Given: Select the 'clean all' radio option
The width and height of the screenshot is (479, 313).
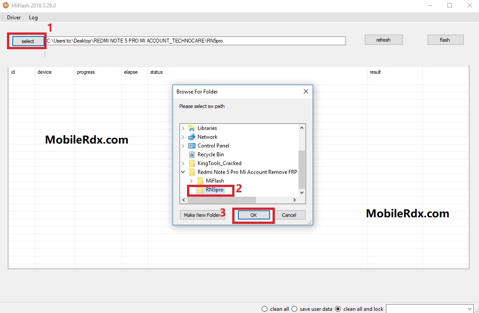Looking at the screenshot, I should [x=265, y=309].
